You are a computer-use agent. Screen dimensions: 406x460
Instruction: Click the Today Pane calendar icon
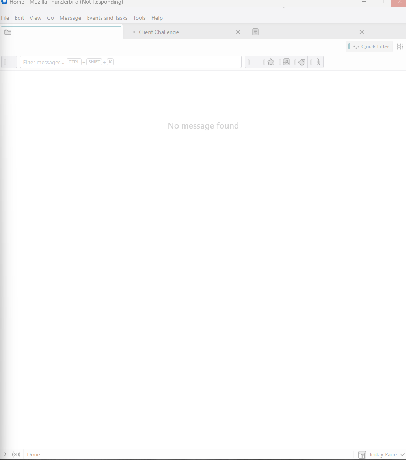click(x=362, y=454)
